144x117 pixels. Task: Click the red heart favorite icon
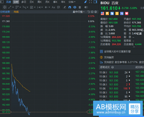point(127,13)
